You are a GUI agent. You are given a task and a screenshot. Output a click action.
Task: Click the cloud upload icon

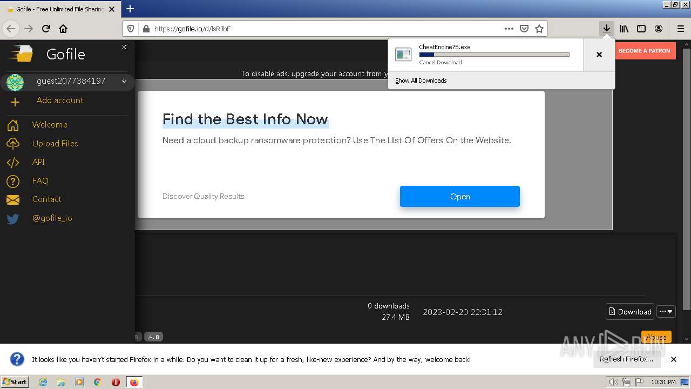(13, 144)
